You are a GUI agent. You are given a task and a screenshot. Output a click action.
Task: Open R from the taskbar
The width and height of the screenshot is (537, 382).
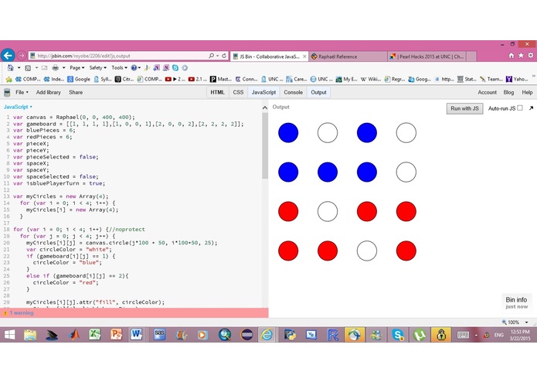333,335
